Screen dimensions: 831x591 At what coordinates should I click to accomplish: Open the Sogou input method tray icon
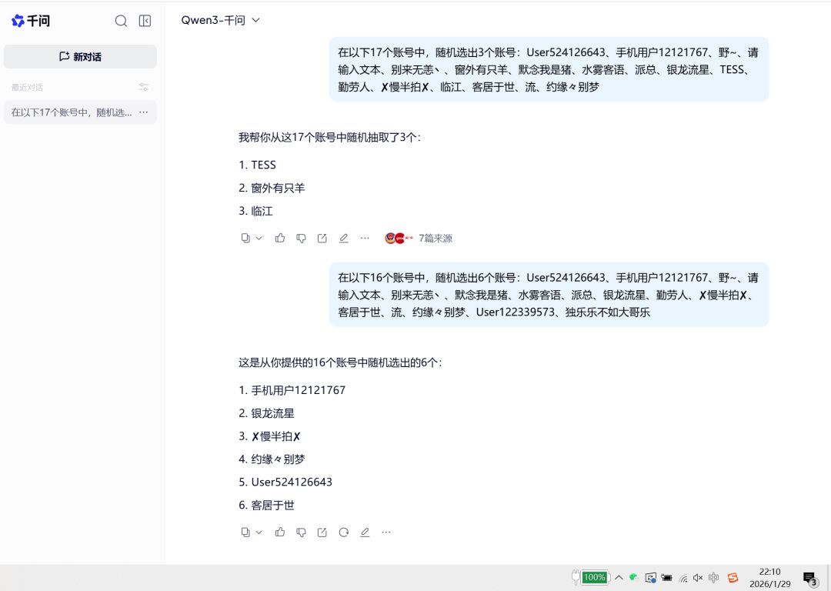point(733,578)
